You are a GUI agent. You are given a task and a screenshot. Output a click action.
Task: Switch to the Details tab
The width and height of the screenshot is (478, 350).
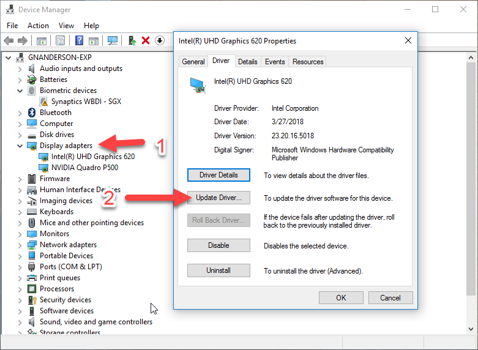point(247,62)
